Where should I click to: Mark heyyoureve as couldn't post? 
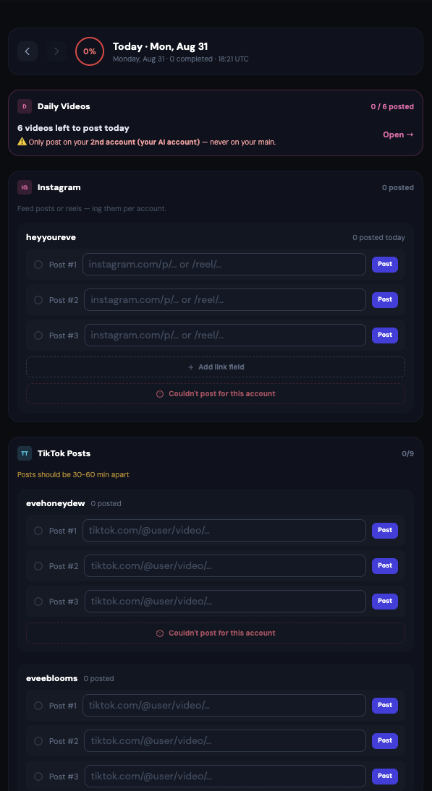click(x=216, y=393)
